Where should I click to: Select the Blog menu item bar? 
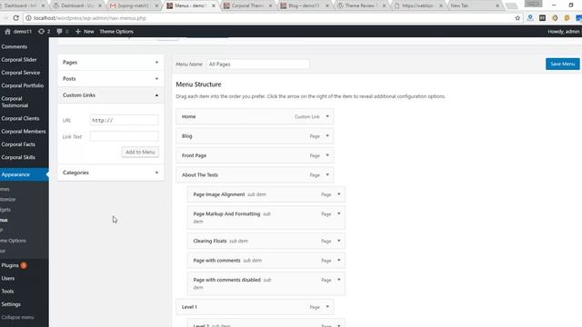pyautogui.click(x=255, y=136)
